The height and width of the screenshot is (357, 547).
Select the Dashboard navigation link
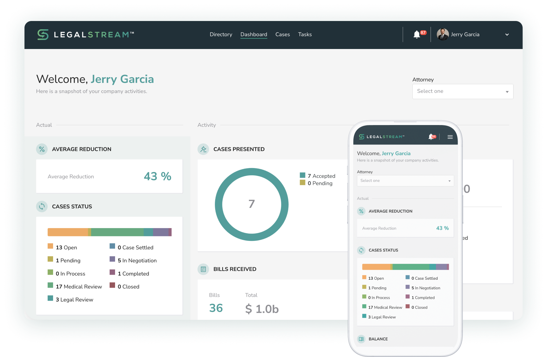pyautogui.click(x=254, y=34)
